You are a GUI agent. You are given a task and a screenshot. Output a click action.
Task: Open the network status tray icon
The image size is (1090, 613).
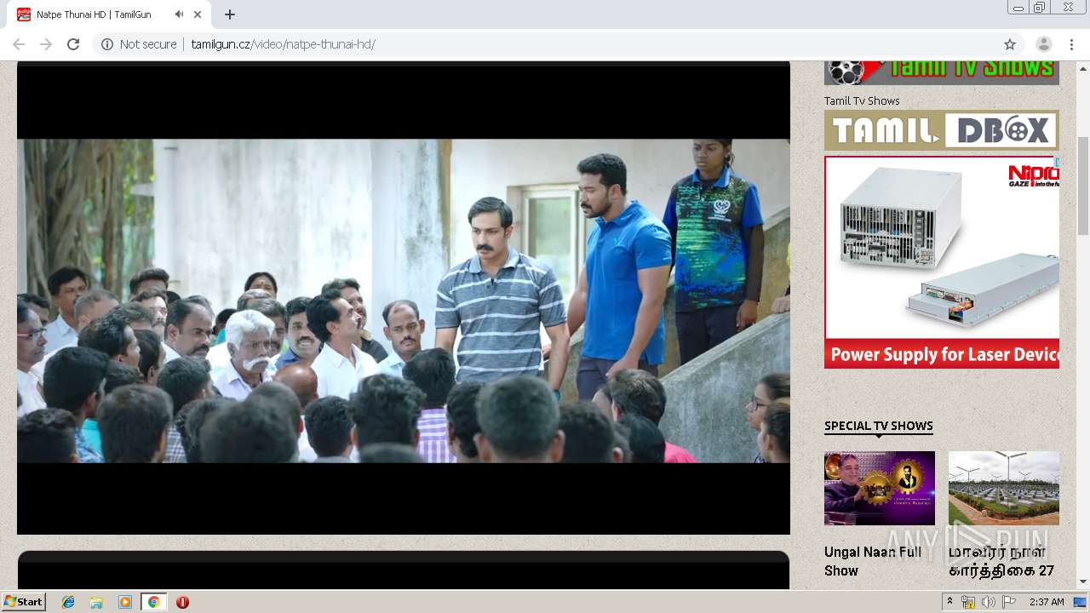coord(968,602)
